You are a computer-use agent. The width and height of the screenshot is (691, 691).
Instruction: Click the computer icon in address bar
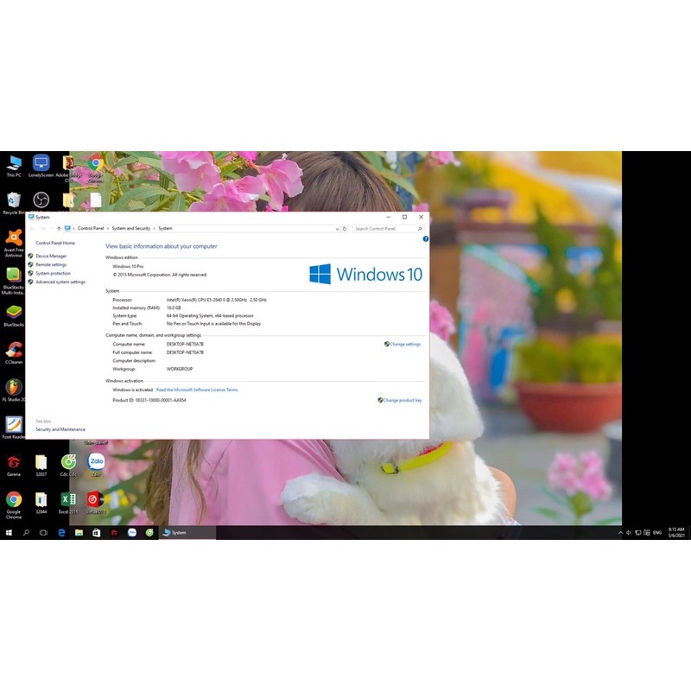coord(67,228)
